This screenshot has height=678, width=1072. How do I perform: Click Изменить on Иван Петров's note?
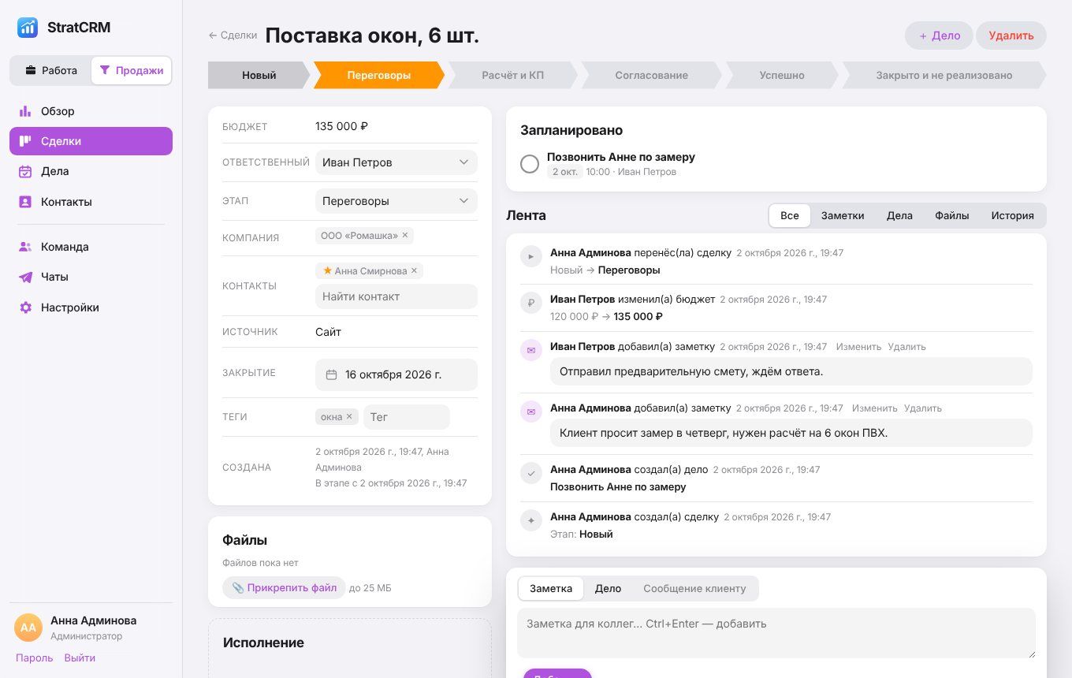(858, 347)
